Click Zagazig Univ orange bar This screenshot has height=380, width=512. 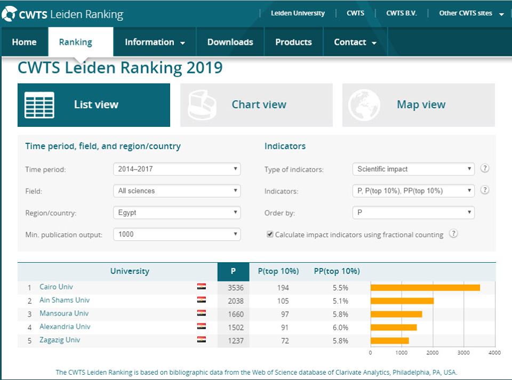389,341
